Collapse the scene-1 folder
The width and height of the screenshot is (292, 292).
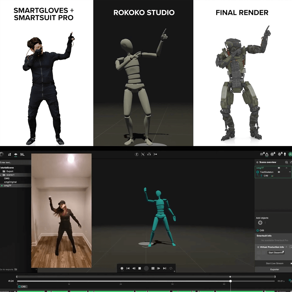pyautogui.click(x=1, y=175)
